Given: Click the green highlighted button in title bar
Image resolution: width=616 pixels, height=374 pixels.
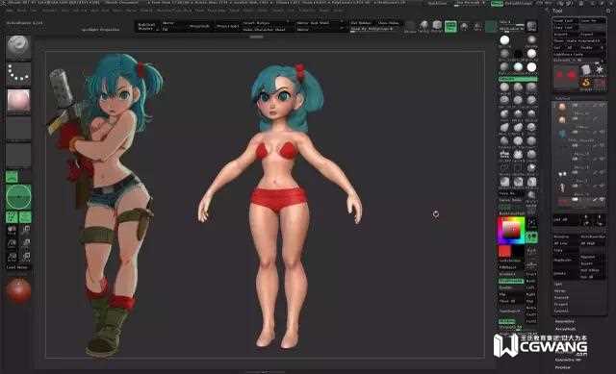Looking at the screenshot, I should coord(497,3).
